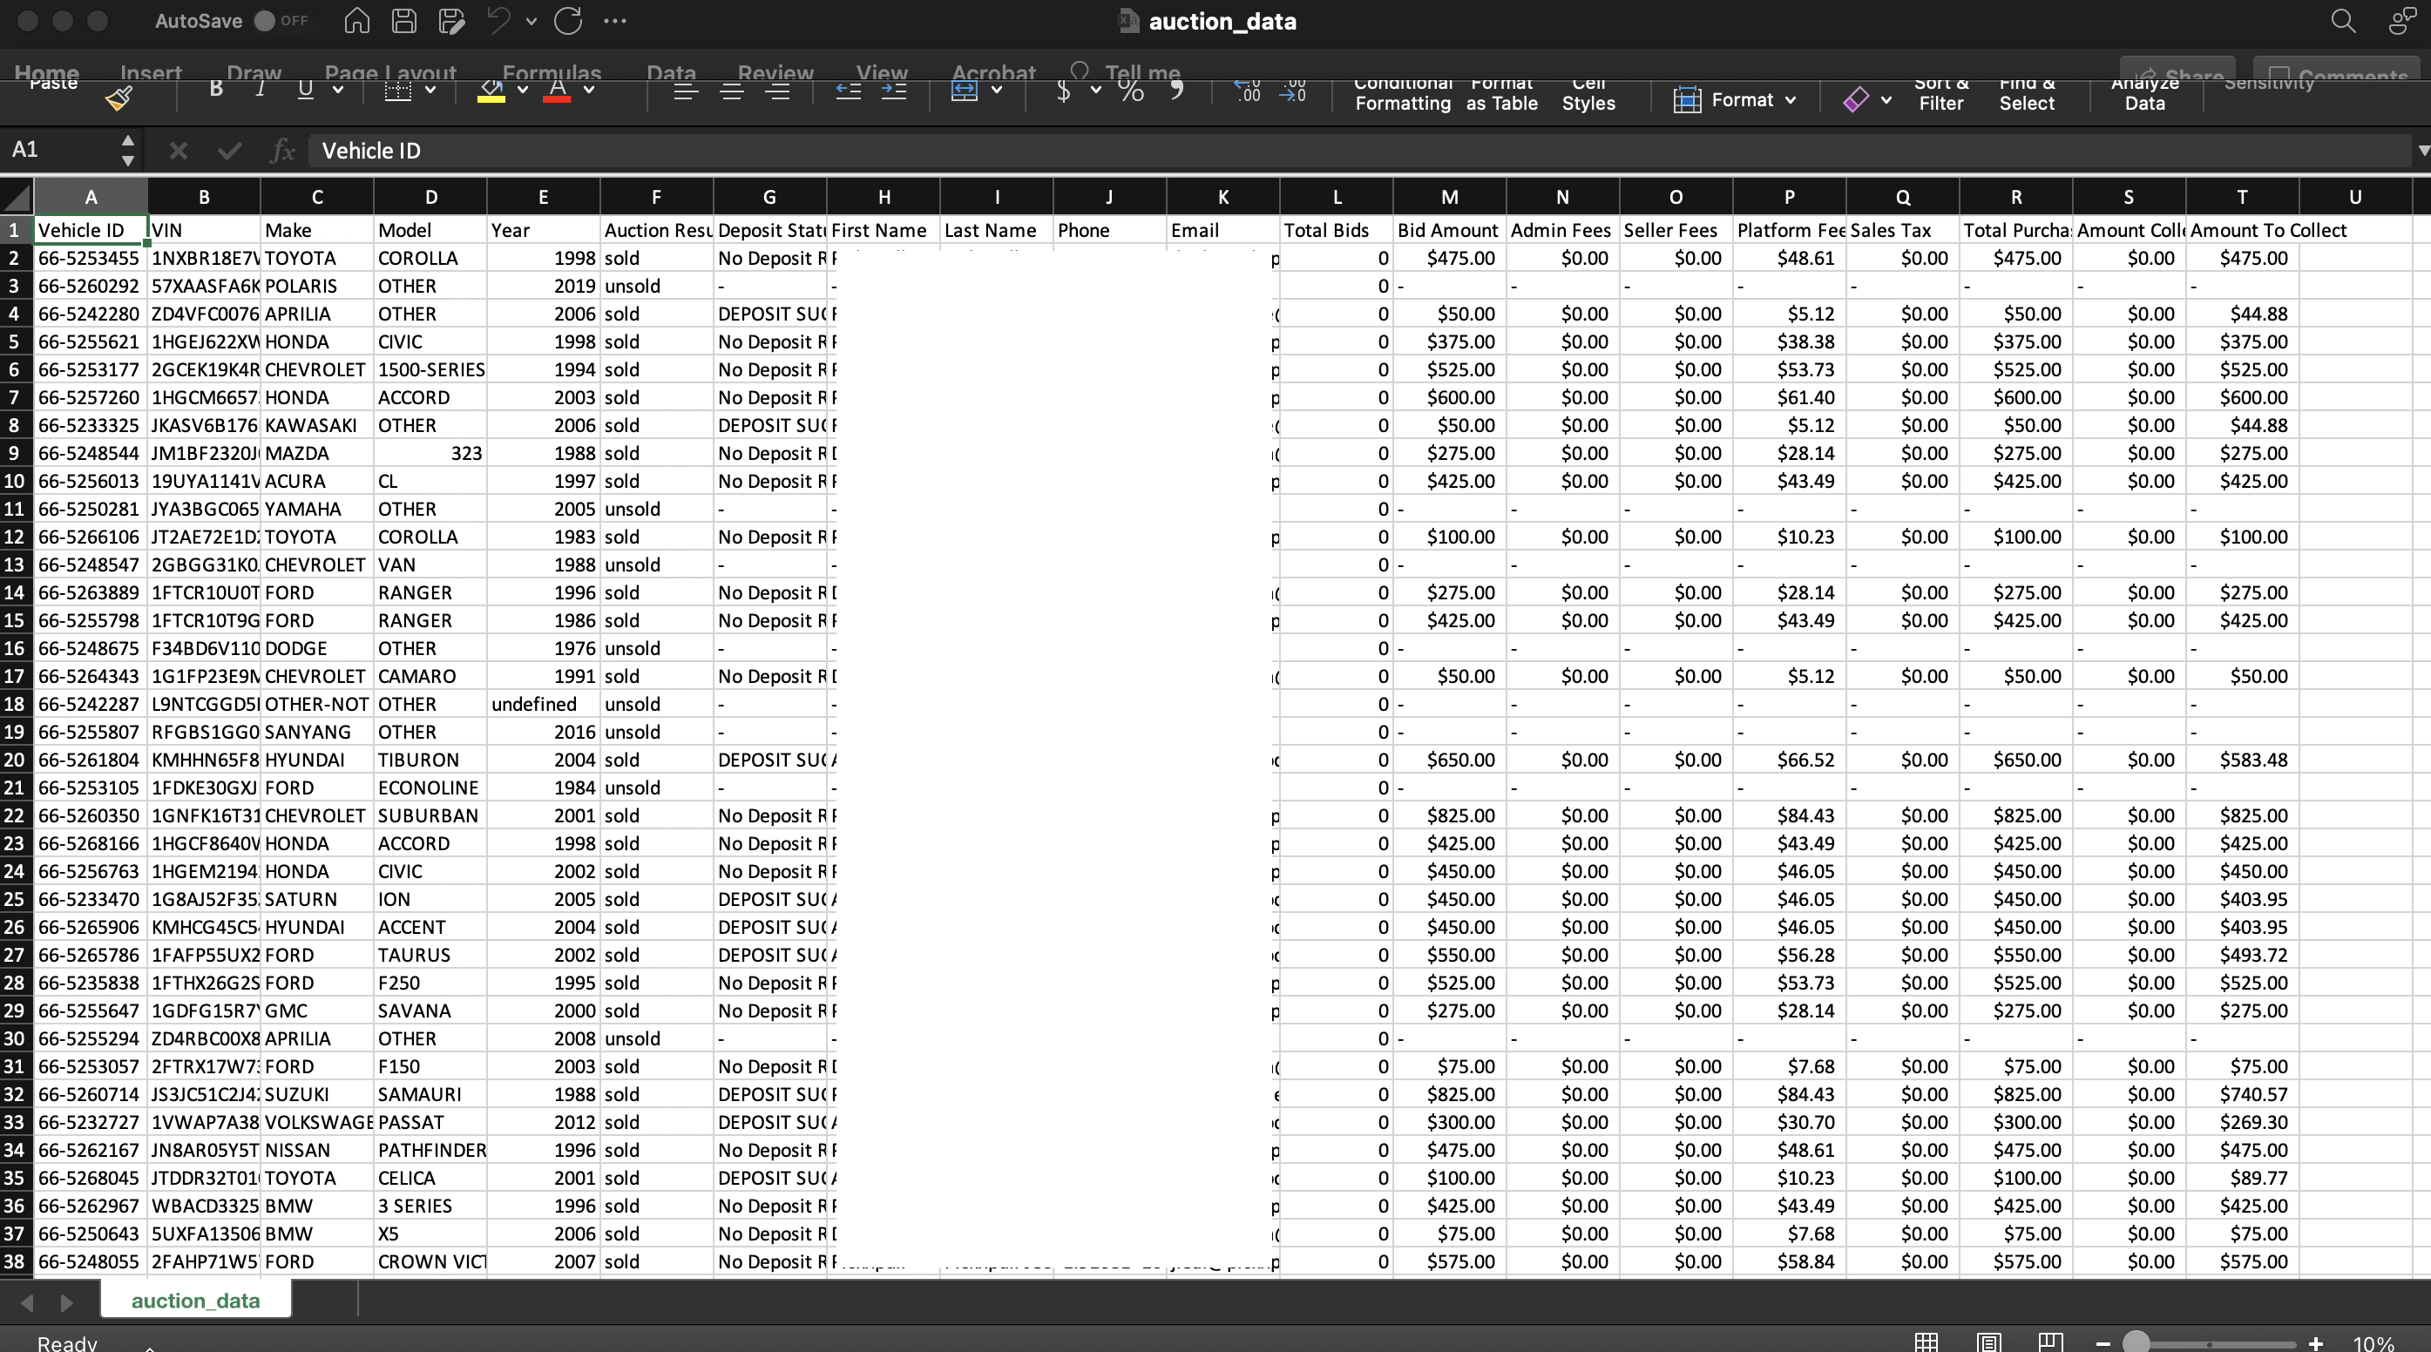
Task: Decrease the indent
Action: click(848, 91)
